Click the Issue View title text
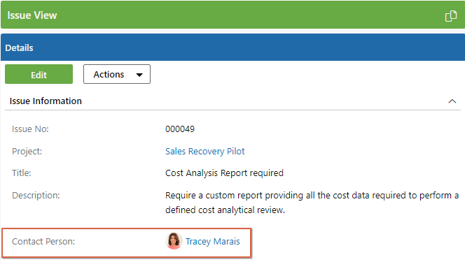 32,15
